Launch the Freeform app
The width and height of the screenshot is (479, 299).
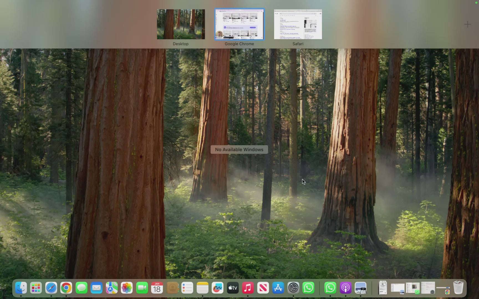pos(218,288)
